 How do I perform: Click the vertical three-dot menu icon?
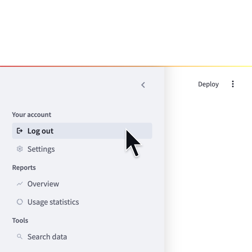(x=233, y=84)
